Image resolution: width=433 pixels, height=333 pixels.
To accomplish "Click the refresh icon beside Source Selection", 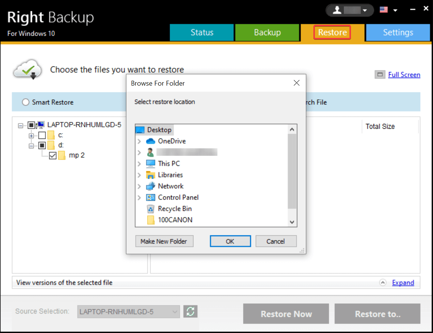I will point(190,311).
